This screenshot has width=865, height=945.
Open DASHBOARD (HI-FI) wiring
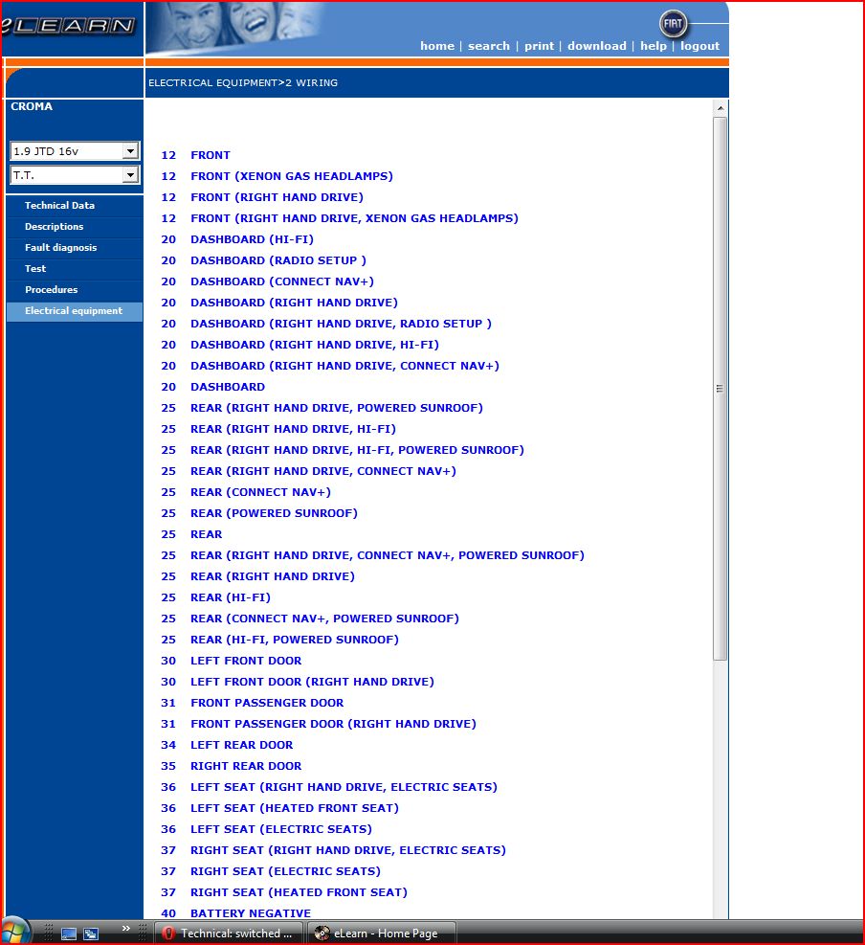252,239
